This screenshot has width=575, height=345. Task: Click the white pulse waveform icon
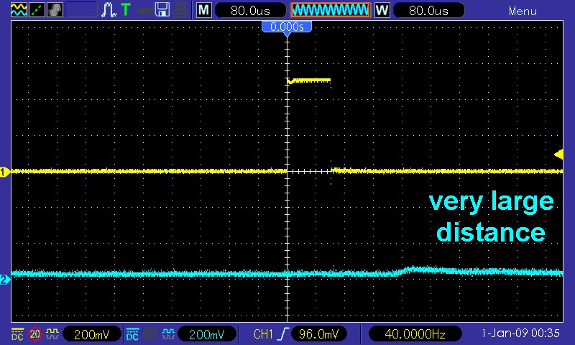pos(108,10)
